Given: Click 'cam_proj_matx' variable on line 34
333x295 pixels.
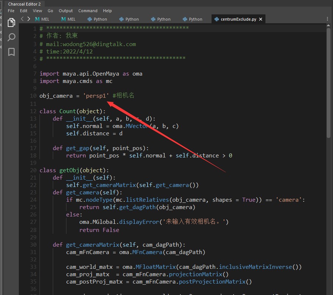Looking at the screenshot, I should click(88, 274).
